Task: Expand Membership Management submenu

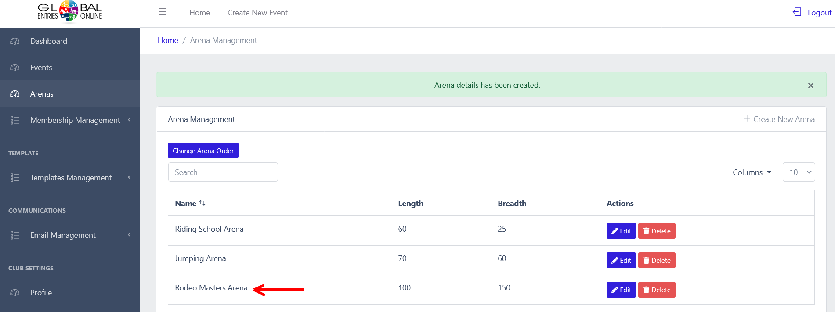Action: click(129, 120)
